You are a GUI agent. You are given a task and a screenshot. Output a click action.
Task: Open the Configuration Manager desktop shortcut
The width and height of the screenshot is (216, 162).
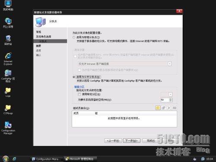(x=8, y=128)
